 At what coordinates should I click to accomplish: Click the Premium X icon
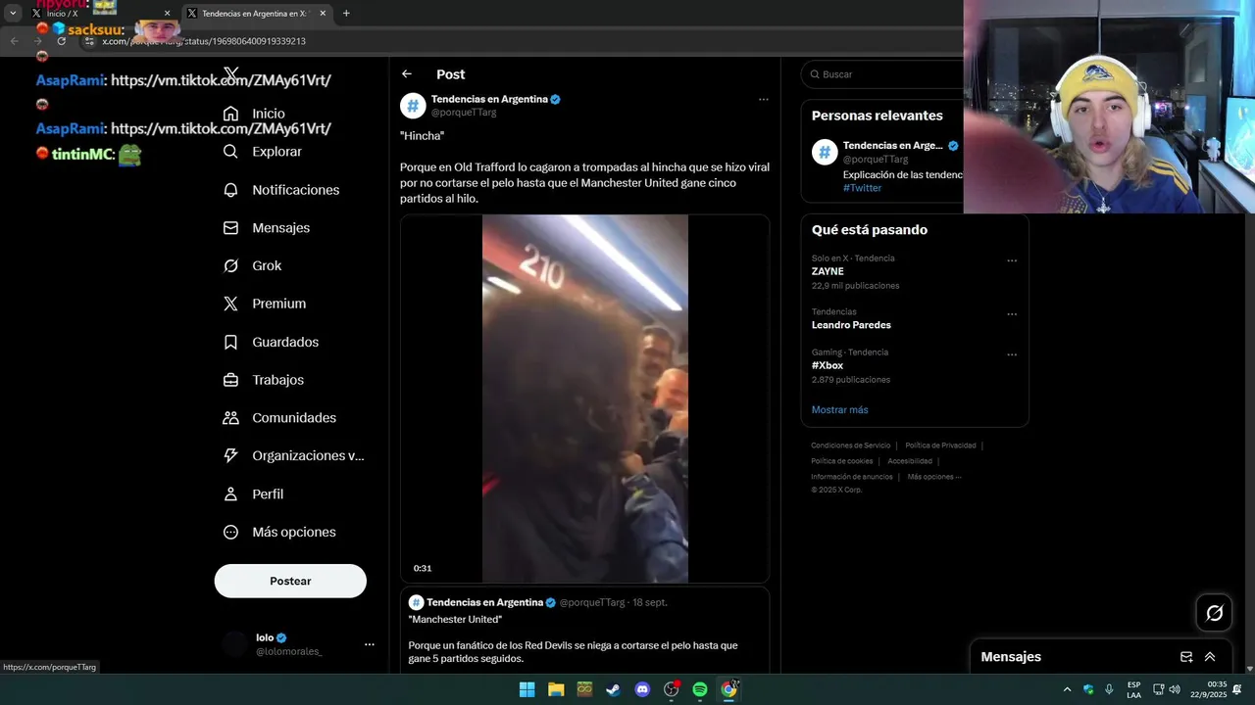[x=230, y=304]
